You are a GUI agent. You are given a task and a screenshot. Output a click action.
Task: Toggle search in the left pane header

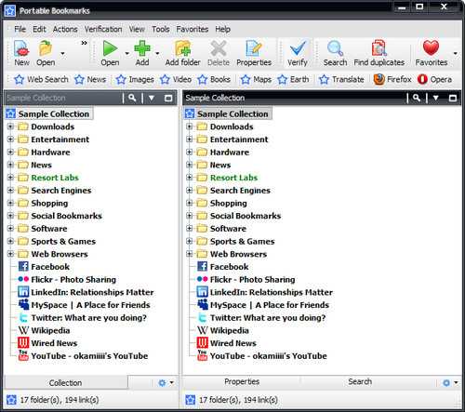coord(132,98)
